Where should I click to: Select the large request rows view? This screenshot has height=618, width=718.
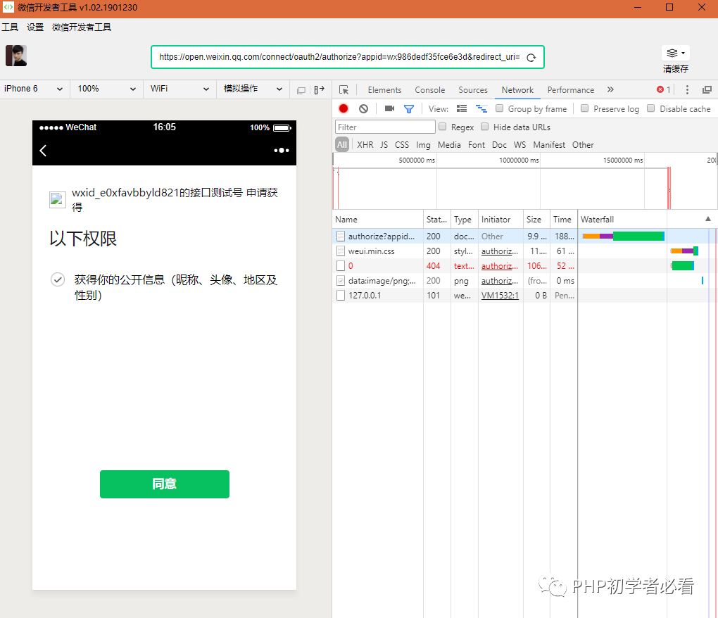462,108
